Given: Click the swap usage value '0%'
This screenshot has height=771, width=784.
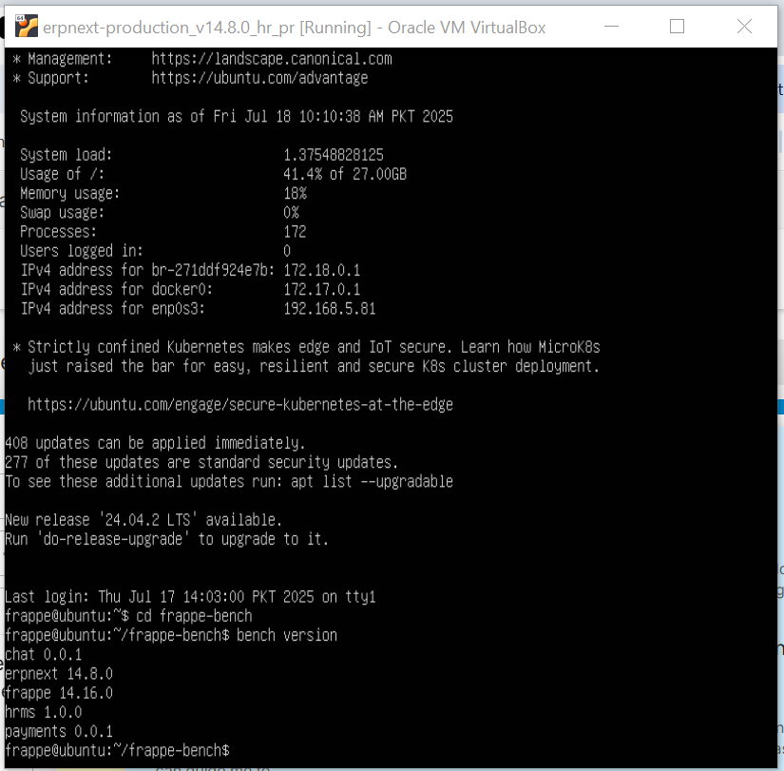Looking at the screenshot, I should point(291,213).
